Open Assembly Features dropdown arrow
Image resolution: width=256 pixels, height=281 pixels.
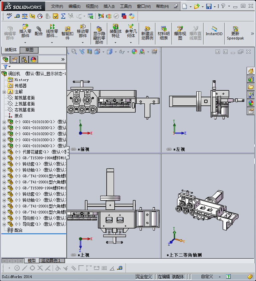tap(116, 43)
